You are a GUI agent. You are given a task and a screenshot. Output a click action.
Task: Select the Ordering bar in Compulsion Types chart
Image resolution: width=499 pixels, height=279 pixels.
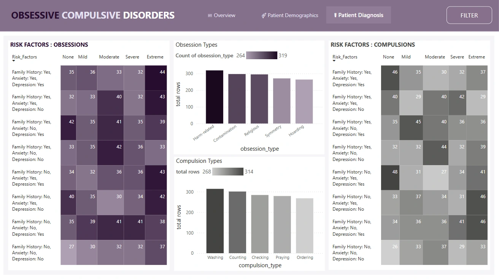[305, 225]
